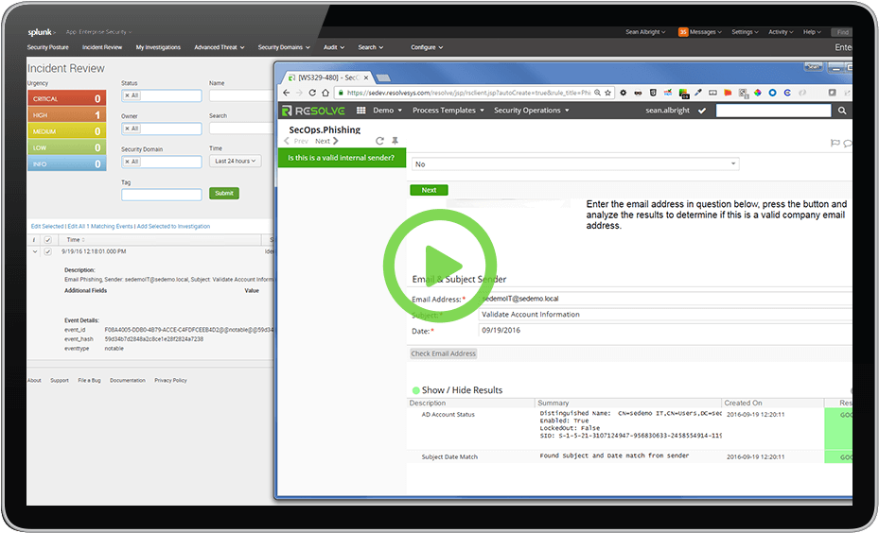Click the zoom magnifier in address bar
The image size is (879, 533).
pyautogui.click(x=598, y=93)
